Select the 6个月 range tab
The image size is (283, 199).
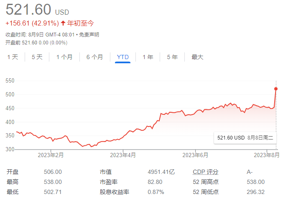94,57
